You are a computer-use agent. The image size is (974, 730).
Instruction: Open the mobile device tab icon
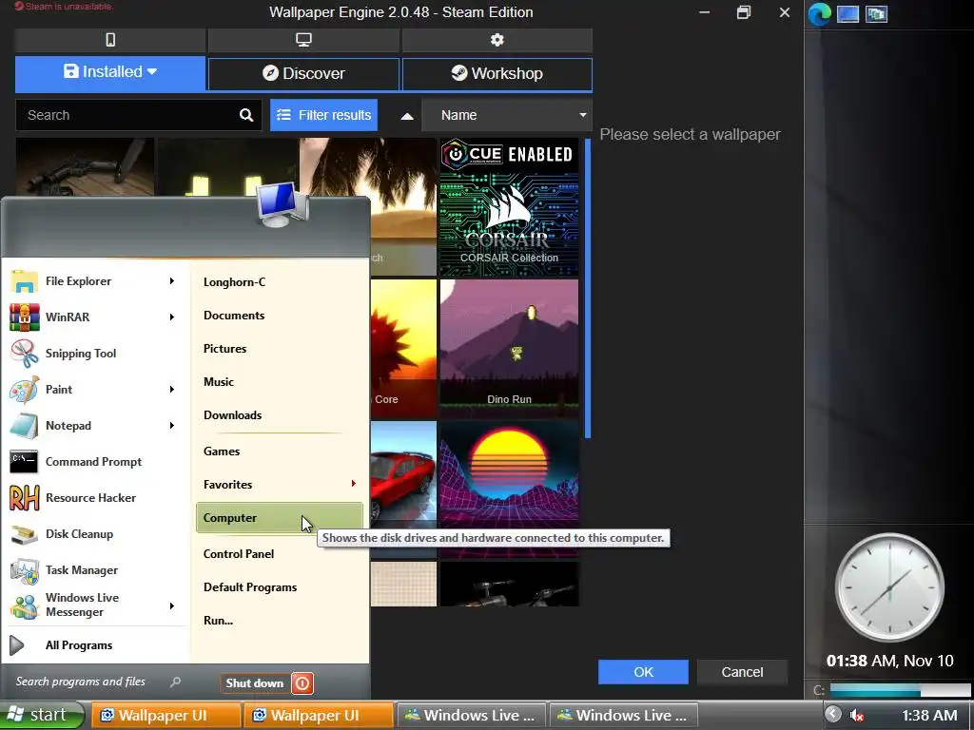click(x=110, y=40)
